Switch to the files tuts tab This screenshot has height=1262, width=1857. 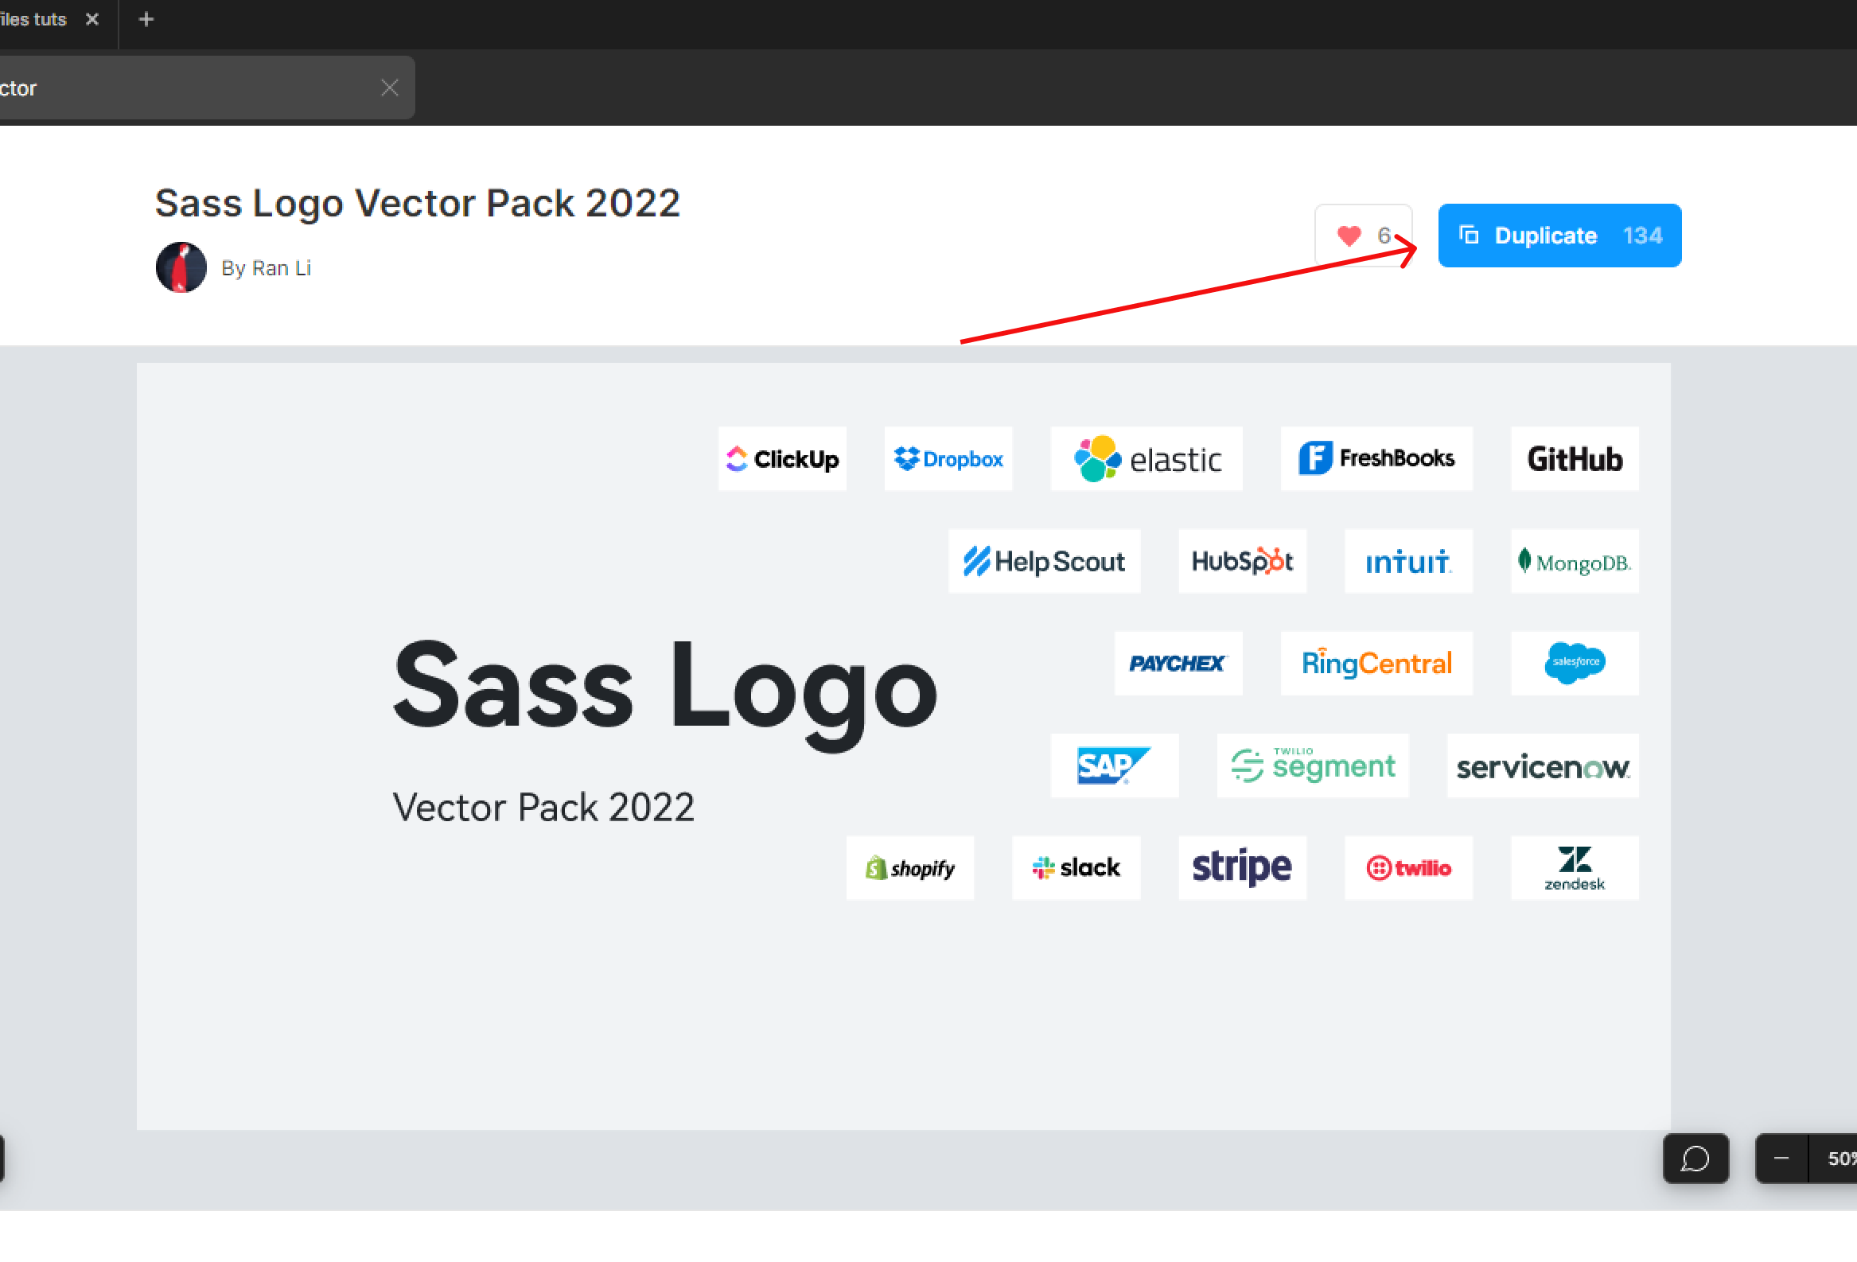[x=33, y=19]
